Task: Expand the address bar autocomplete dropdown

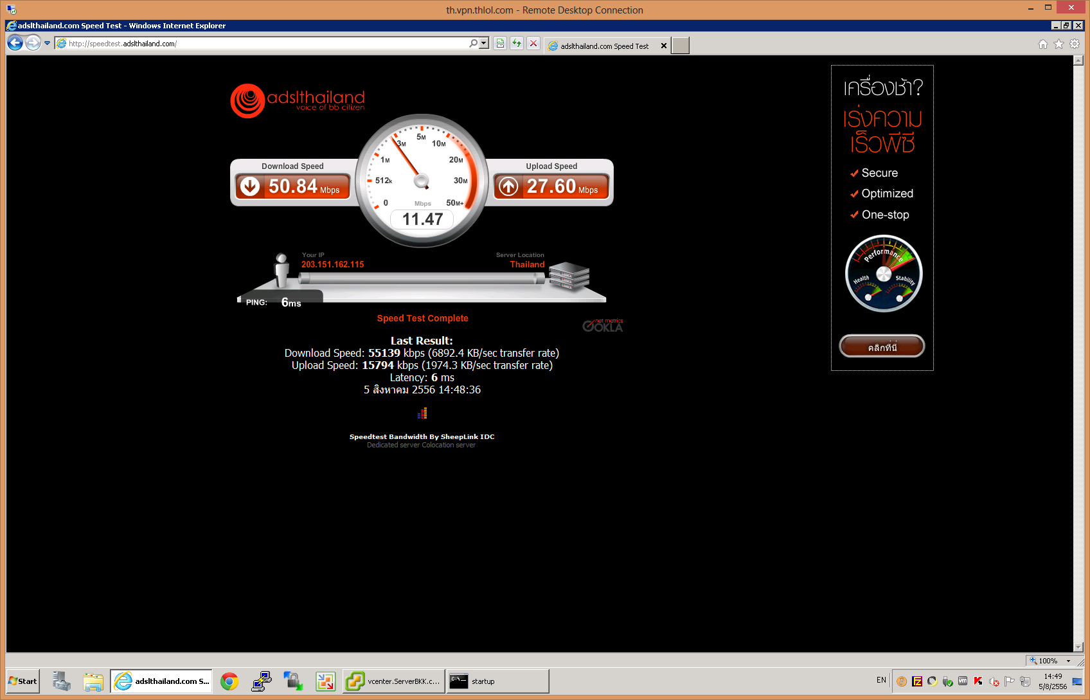Action: click(x=484, y=44)
